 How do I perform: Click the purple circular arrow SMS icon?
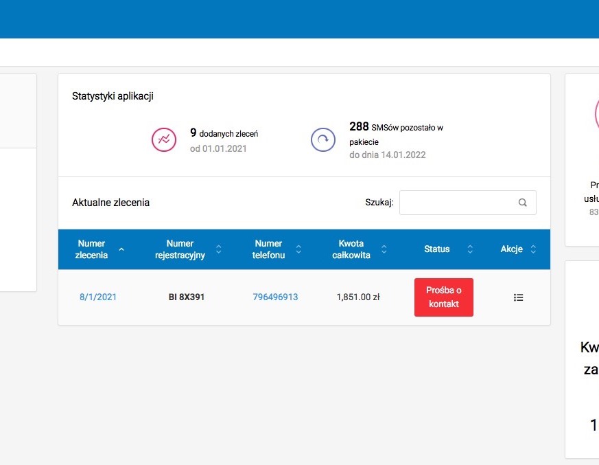point(323,139)
